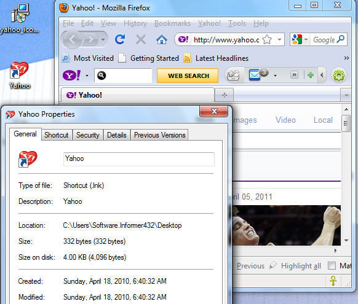Switch to the Shortcut tab
Image resolution: width=358 pixels, height=304 pixels.
pyautogui.click(x=57, y=135)
